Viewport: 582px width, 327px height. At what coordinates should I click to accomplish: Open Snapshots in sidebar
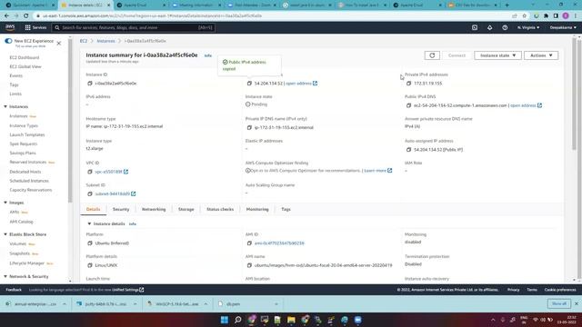[20, 253]
